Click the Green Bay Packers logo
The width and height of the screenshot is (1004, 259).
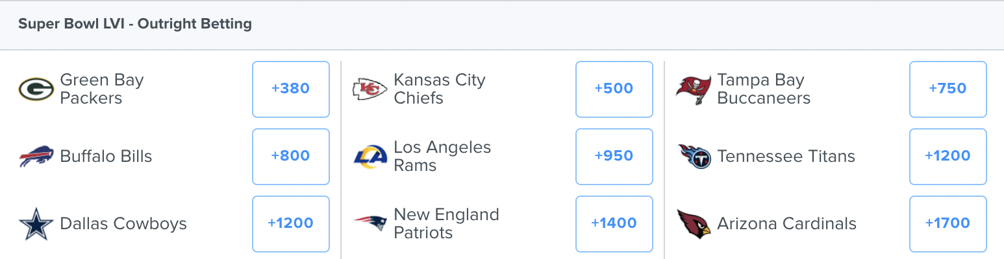click(x=36, y=89)
